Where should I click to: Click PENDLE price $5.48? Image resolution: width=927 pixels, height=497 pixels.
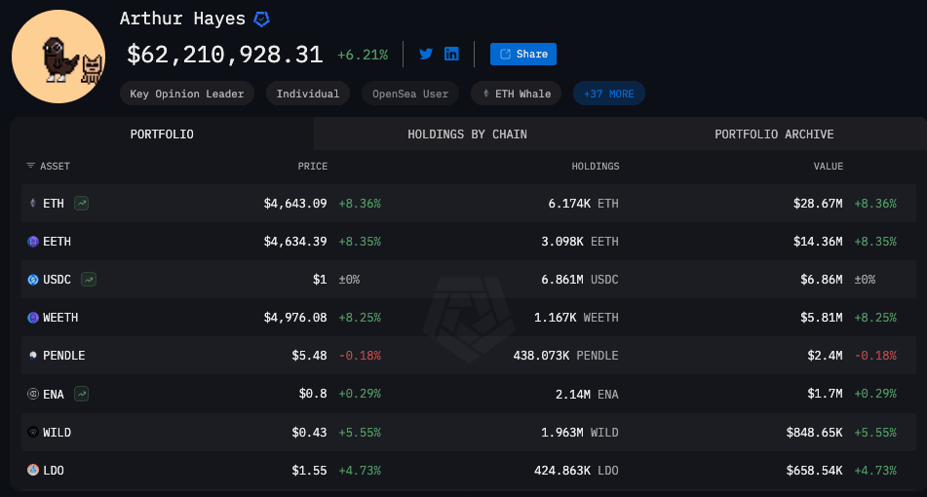pos(309,355)
